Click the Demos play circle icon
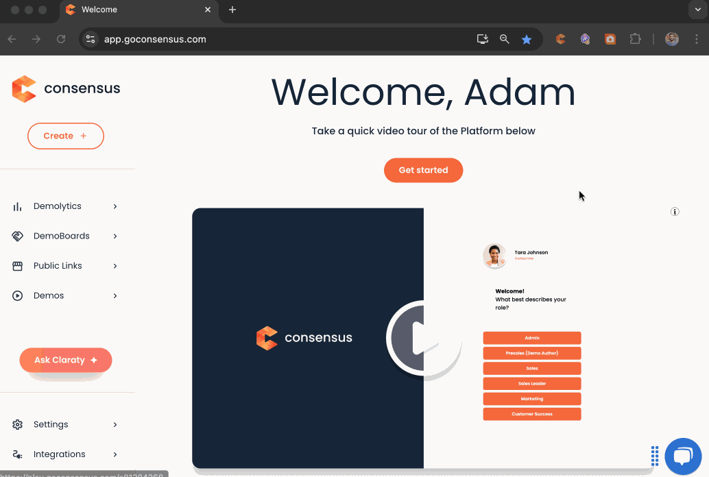709x477 pixels. [17, 295]
